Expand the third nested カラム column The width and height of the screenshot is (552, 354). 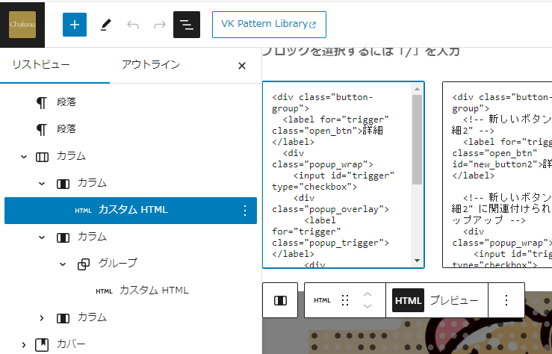click(x=42, y=317)
